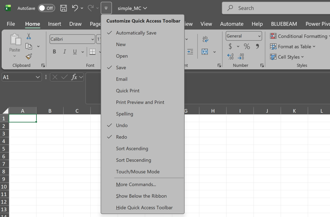Click the Excel app icon in title bar
Viewport: 330px width, 217px height.
8,8
